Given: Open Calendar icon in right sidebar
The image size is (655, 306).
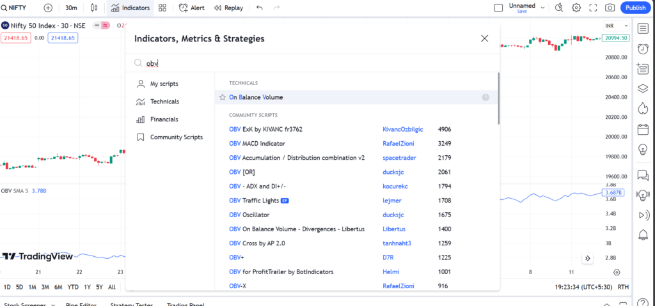Looking at the screenshot, I should pos(642,129).
